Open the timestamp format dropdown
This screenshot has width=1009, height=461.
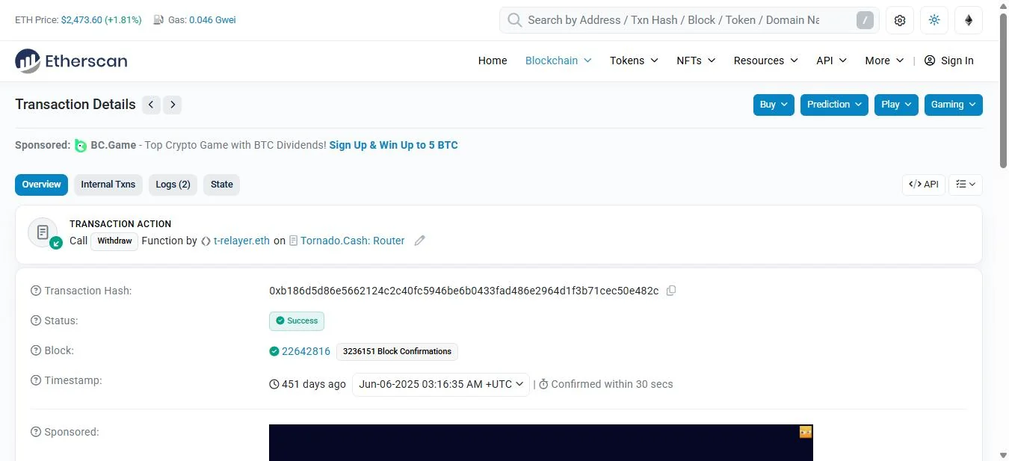441,384
